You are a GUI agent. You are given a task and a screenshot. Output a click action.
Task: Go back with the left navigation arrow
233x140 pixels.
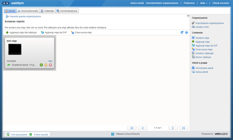[4, 3]
